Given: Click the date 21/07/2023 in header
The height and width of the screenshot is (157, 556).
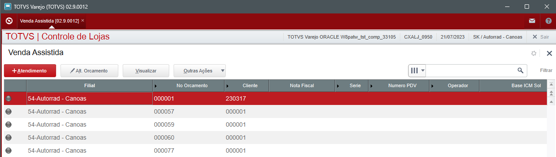Looking at the screenshot, I should 452,37.
